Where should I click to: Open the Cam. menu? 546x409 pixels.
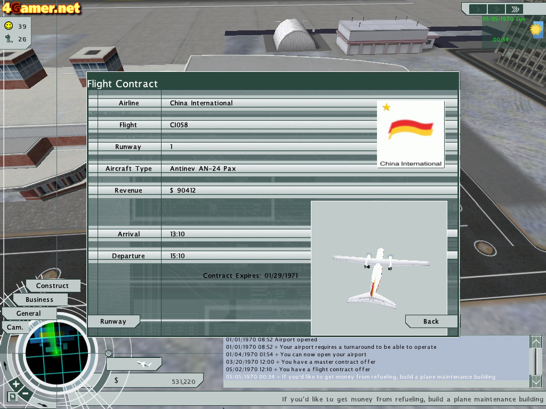coord(15,328)
